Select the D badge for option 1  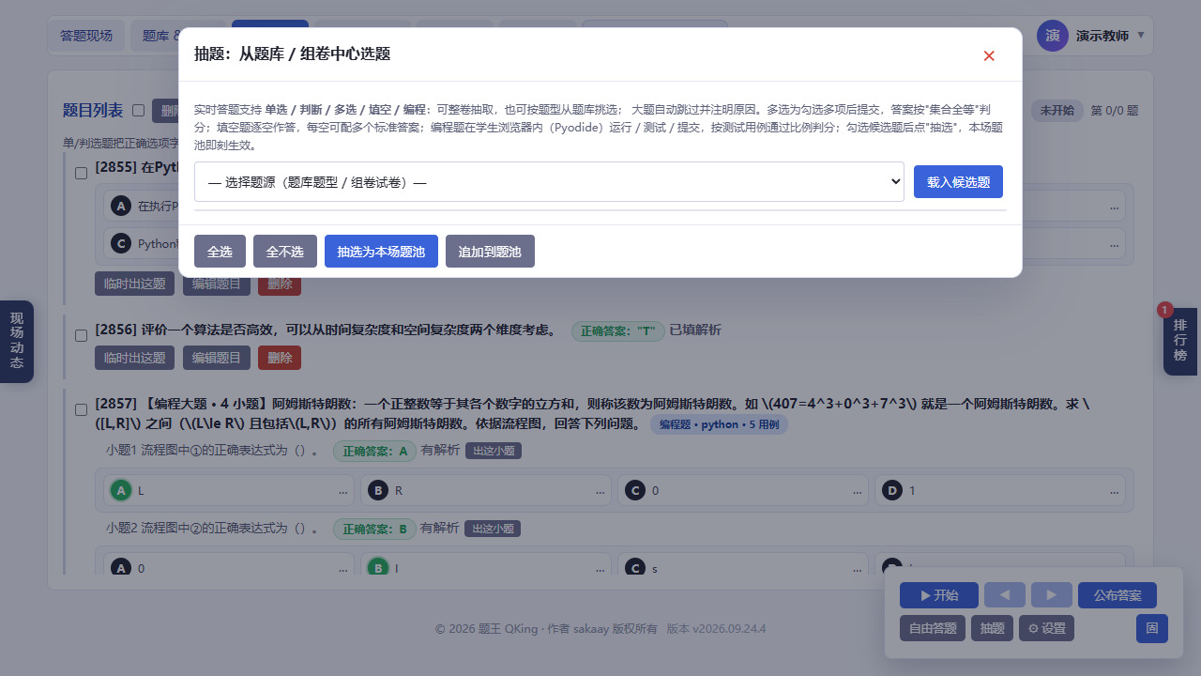coord(892,490)
